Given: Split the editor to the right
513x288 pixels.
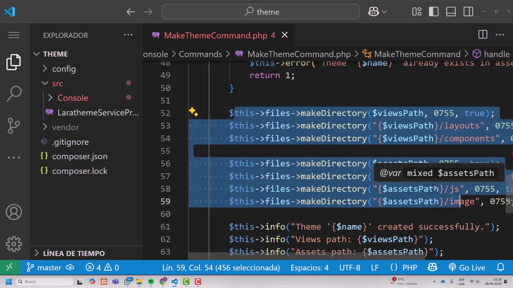Looking at the screenshot, I should pos(483,35).
